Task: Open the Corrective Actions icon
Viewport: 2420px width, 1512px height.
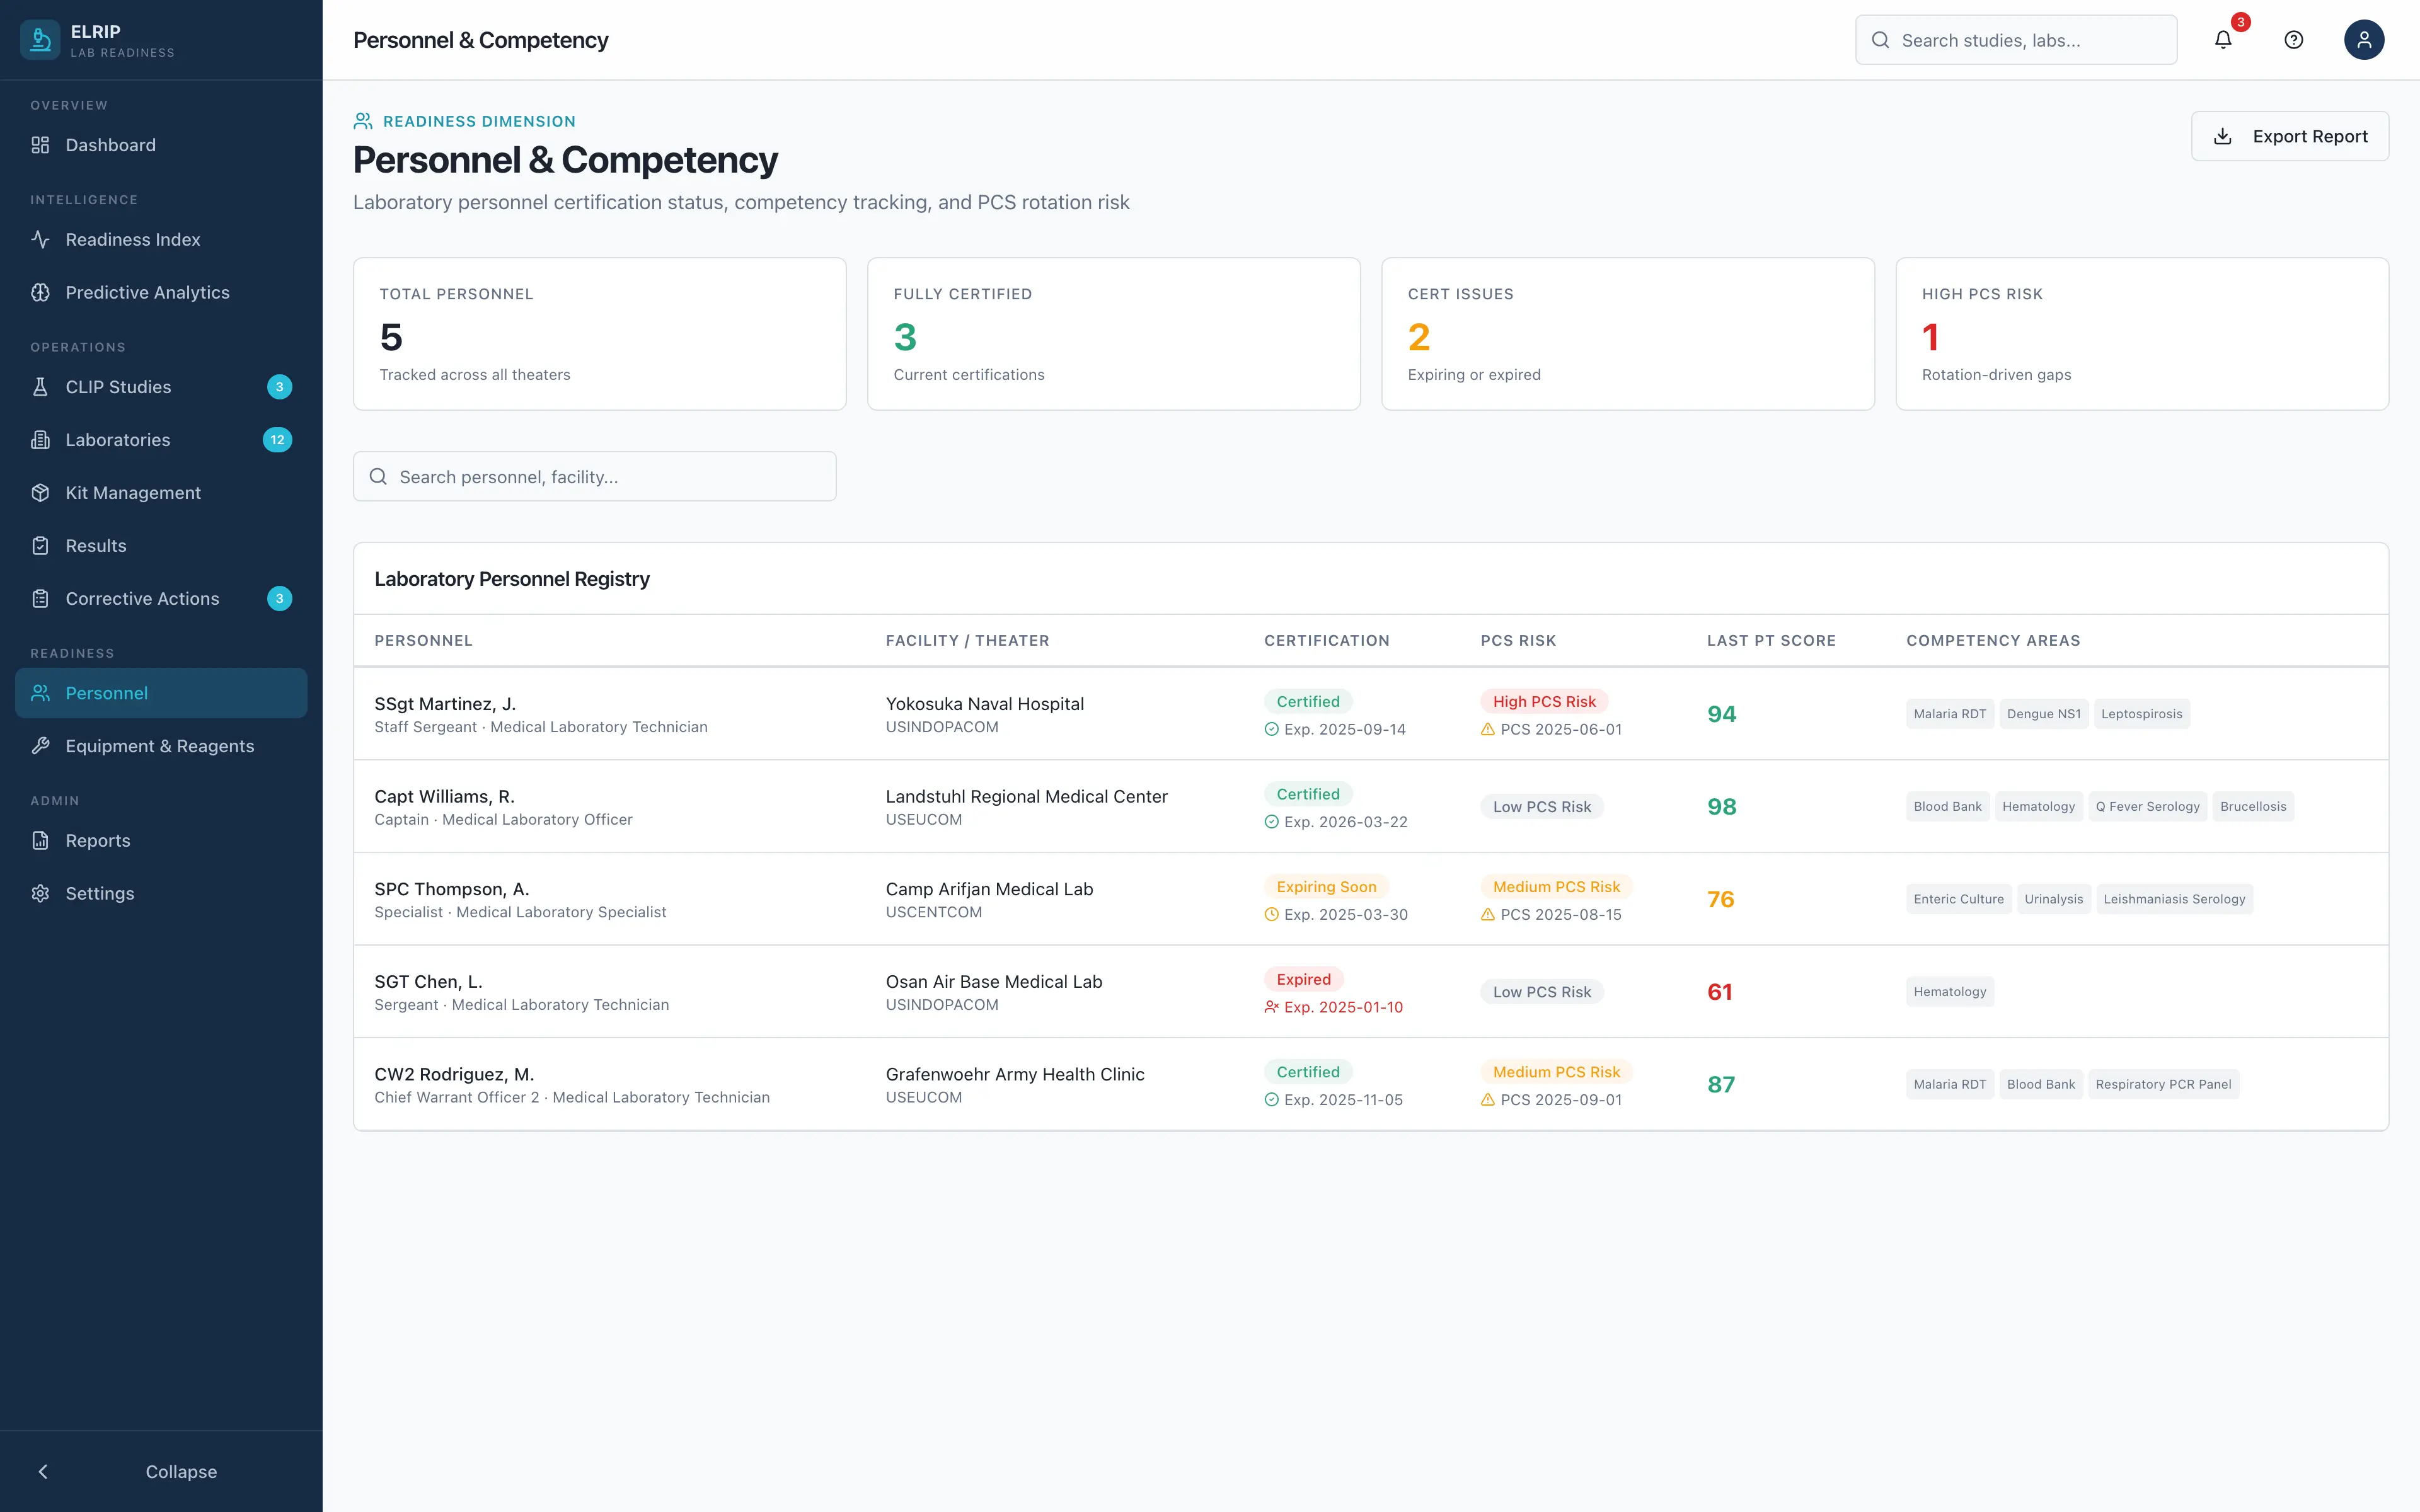Action: point(40,598)
